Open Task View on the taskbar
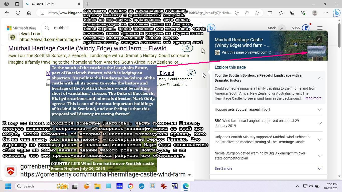 (x=75, y=186)
